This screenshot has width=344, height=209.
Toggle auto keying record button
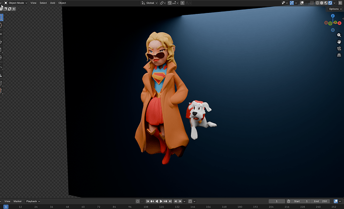138,201
